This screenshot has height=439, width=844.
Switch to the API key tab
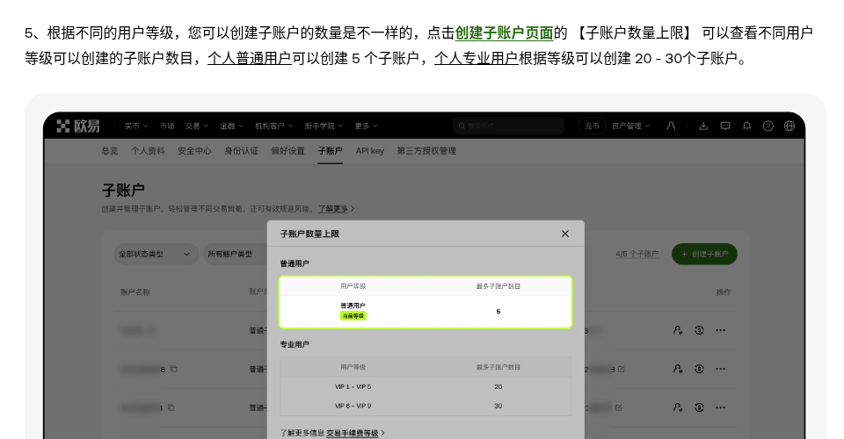370,151
